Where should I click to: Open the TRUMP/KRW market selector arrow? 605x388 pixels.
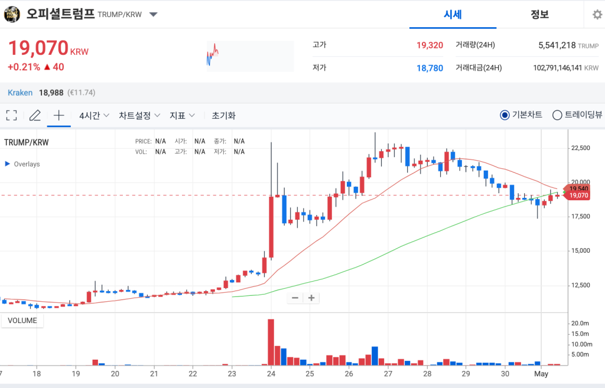[154, 15]
